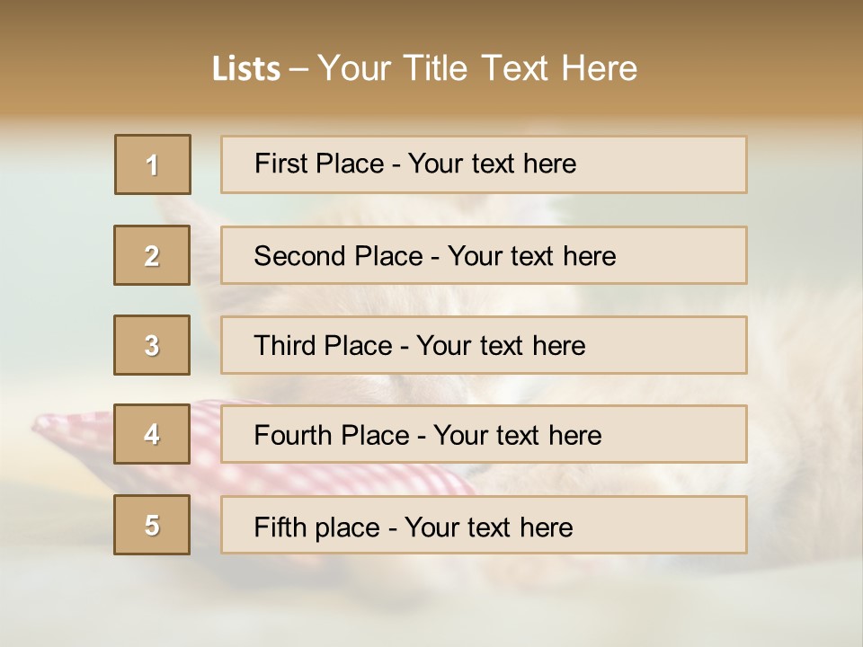Screen dimensions: 863x647
Task: Click the number 3 square
Action: pos(152,345)
